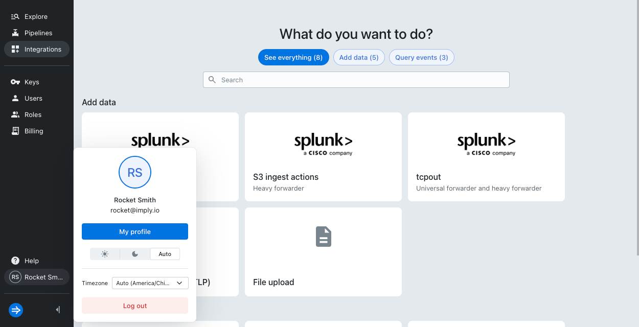
Task: Click "Universal forwarder and heavy forwarder" text
Action: click(479, 189)
